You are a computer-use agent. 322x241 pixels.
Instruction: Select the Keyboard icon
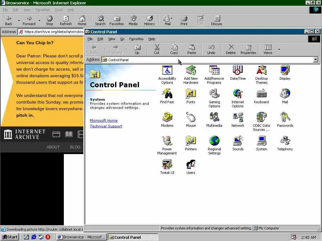coord(261,96)
